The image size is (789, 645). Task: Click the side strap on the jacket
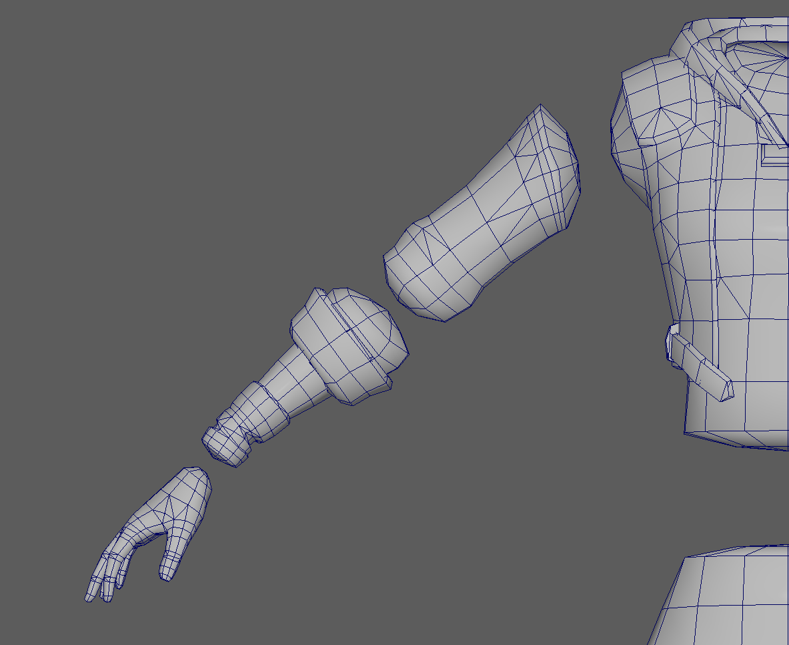coord(700,367)
